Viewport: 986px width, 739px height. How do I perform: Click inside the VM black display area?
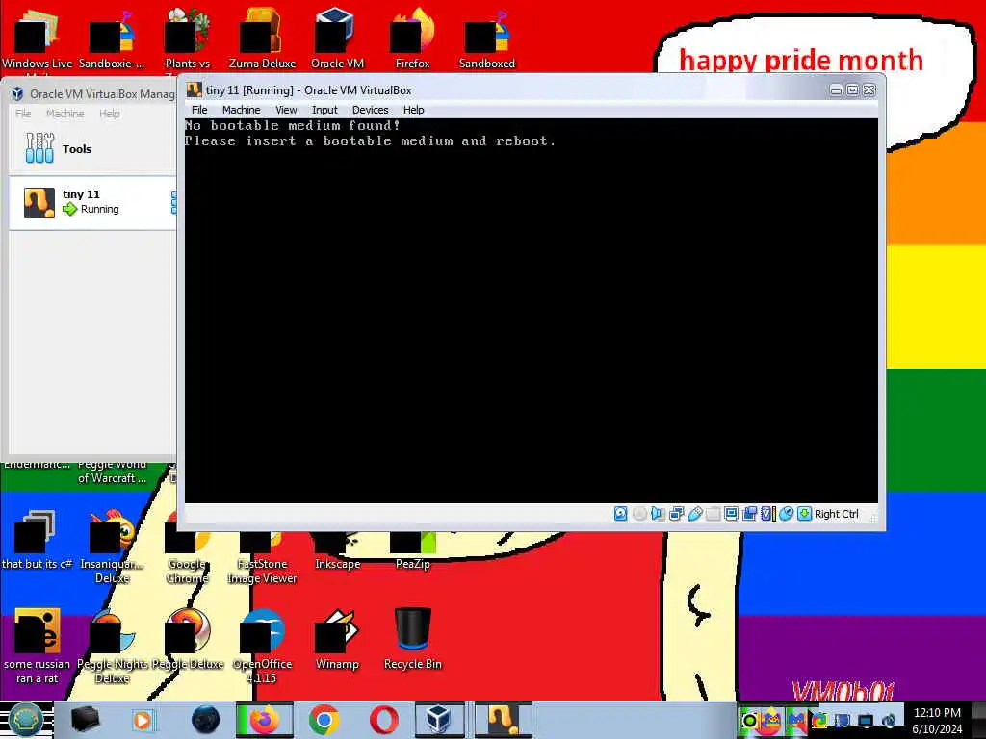[x=531, y=311]
